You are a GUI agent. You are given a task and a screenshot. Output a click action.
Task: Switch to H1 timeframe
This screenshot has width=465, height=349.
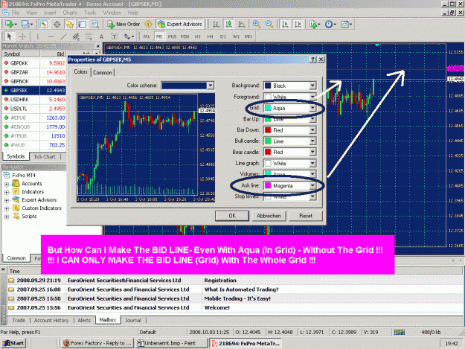click(x=197, y=36)
